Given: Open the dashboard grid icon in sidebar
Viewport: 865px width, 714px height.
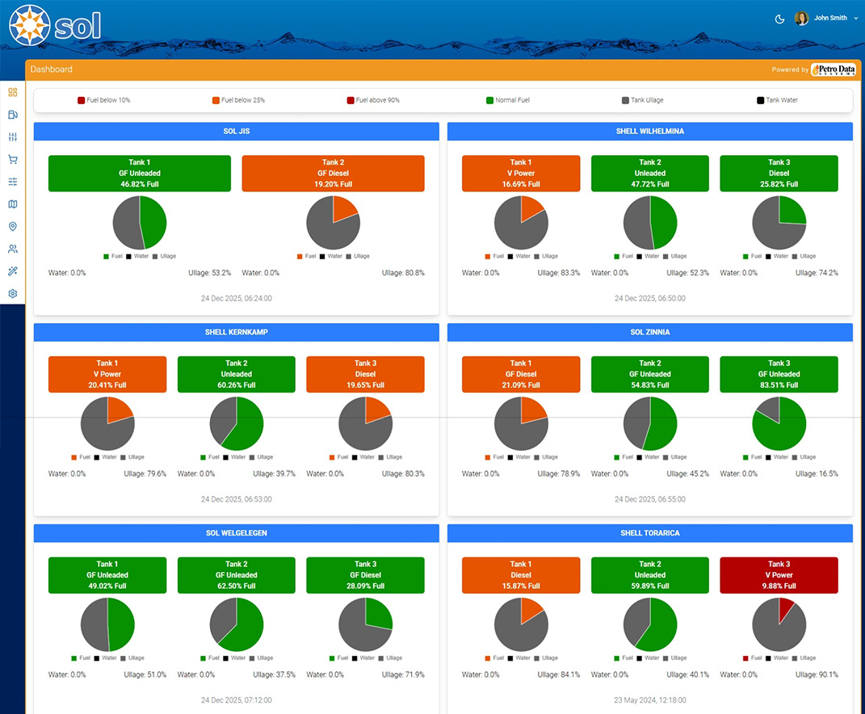Looking at the screenshot, I should tap(13, 92).
